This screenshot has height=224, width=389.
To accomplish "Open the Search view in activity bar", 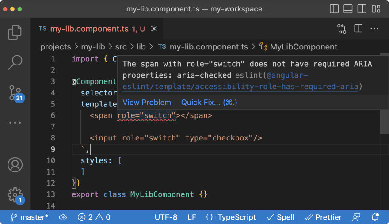I will click(15, 62).
